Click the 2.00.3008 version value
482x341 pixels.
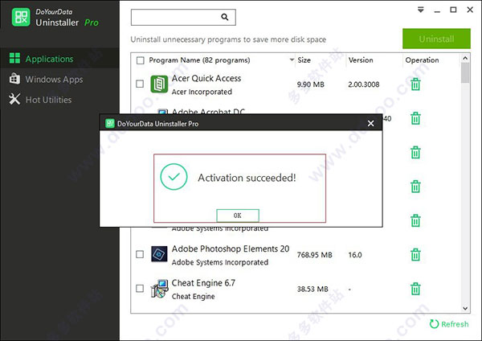364,84
